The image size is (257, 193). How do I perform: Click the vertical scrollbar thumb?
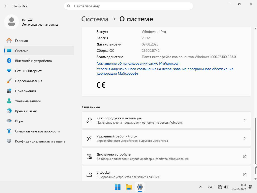[x=255, y=146]
